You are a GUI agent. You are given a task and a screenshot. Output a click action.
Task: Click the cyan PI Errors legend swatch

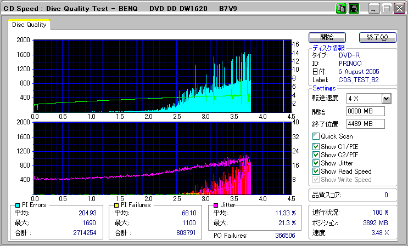pos(18,205)
